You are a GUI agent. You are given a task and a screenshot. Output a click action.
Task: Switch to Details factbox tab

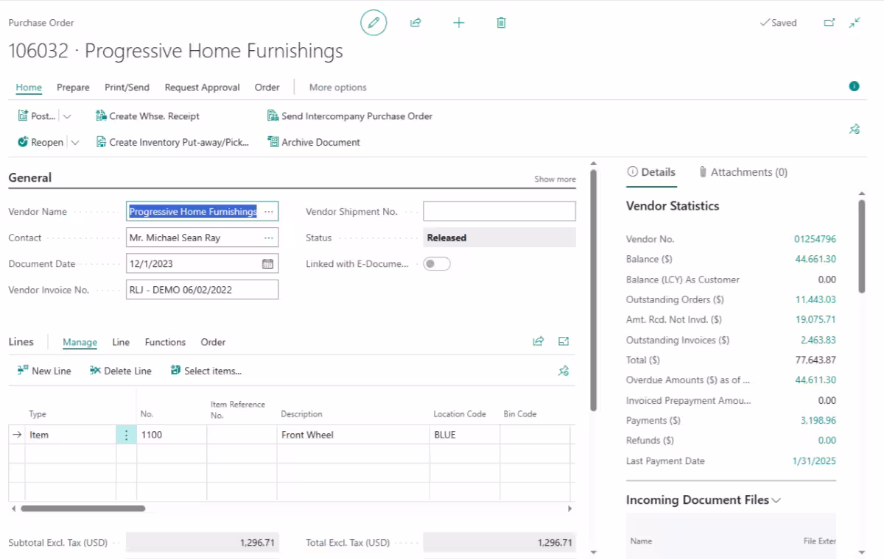tap(651, 172)
